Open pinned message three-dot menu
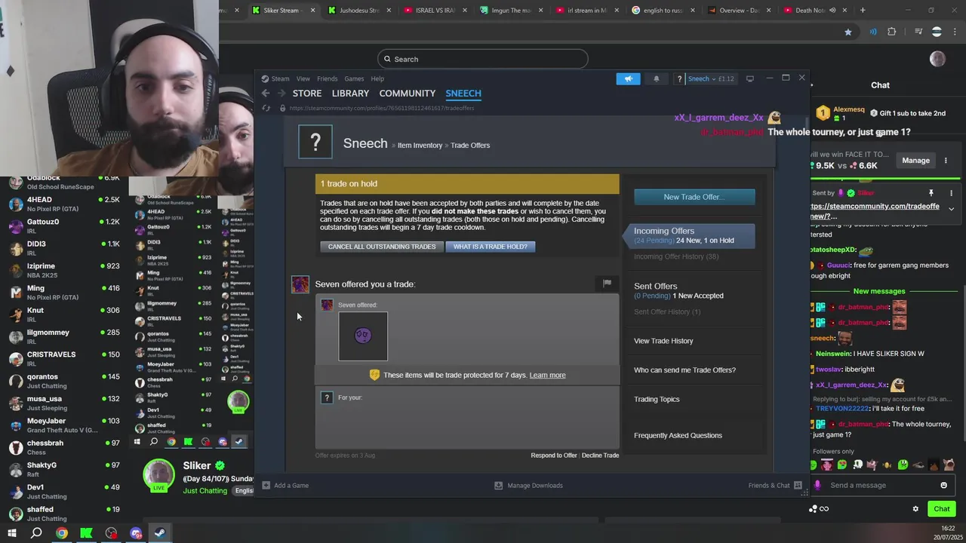Viewport: 966px width, 543px height. click(951, 193)
